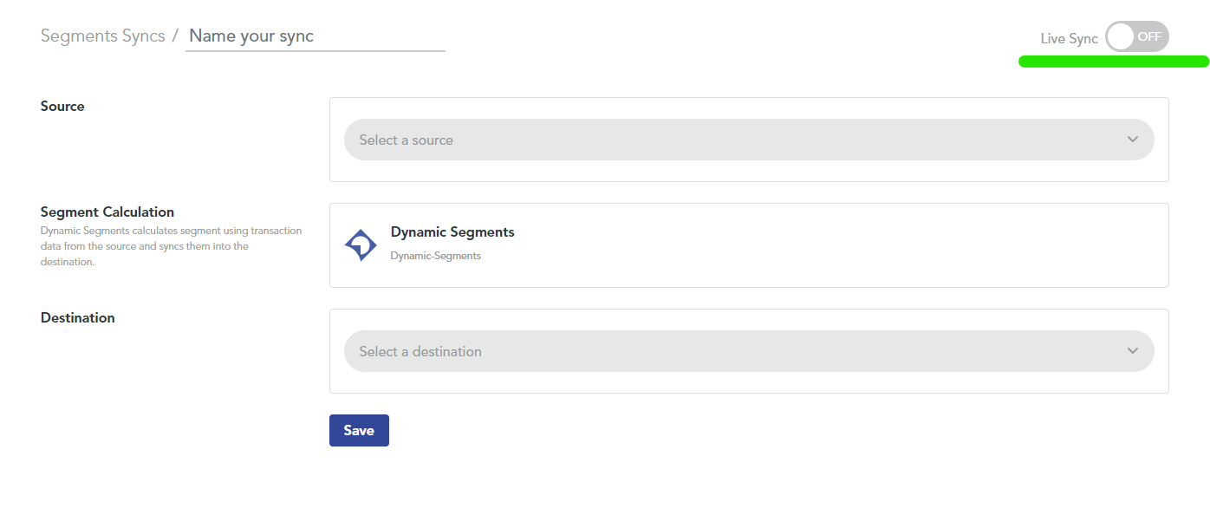The width and height of the screenshot is (1210, 528).
Task: Click the chevron arrow in the destination selector
Action: (x=1132, y=351)
